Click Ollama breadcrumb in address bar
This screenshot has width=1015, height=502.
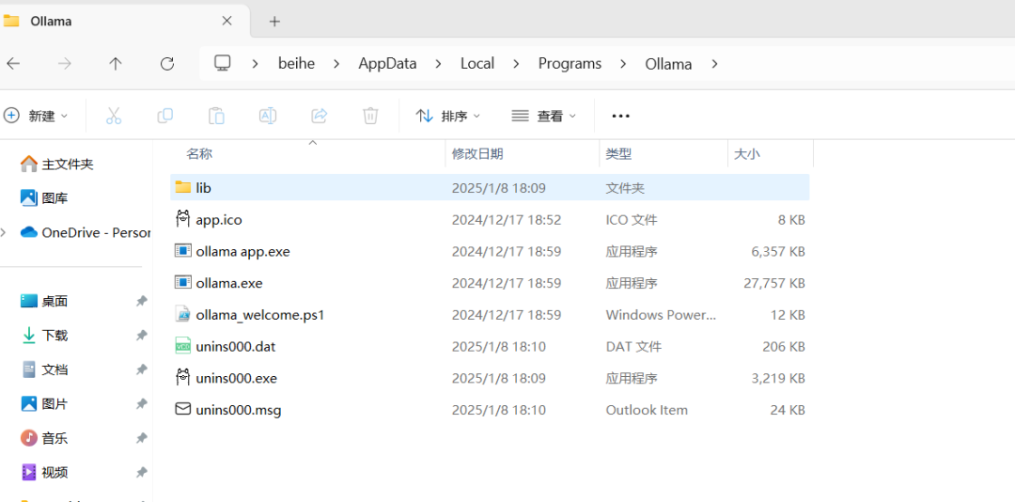click(x=669, y=64)
